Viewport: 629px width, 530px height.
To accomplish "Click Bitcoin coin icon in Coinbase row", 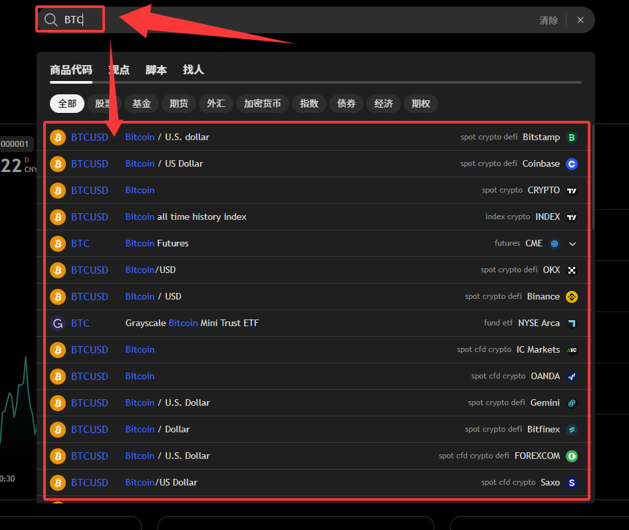I will pyautogui.click(x=58, y=164).
